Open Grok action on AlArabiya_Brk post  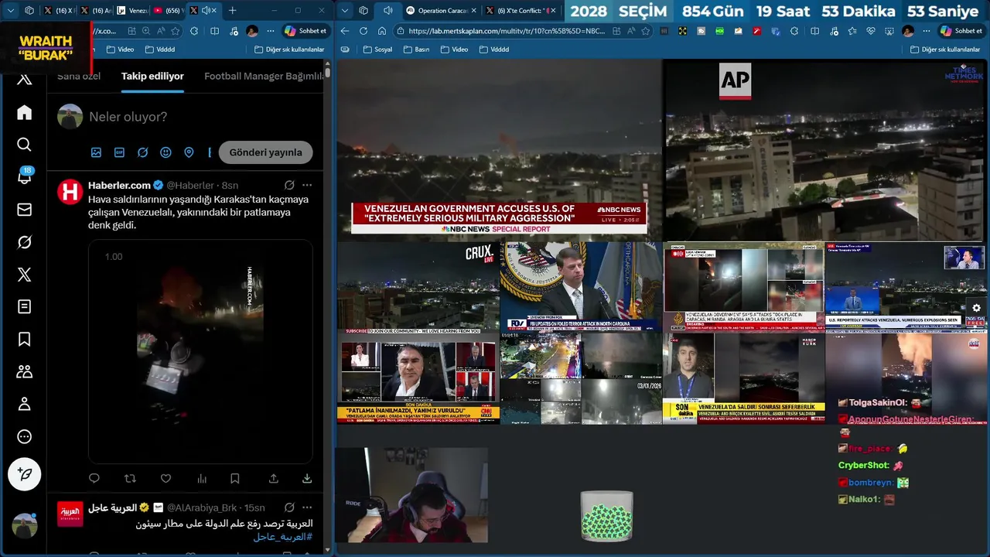[x=289, y=507]
